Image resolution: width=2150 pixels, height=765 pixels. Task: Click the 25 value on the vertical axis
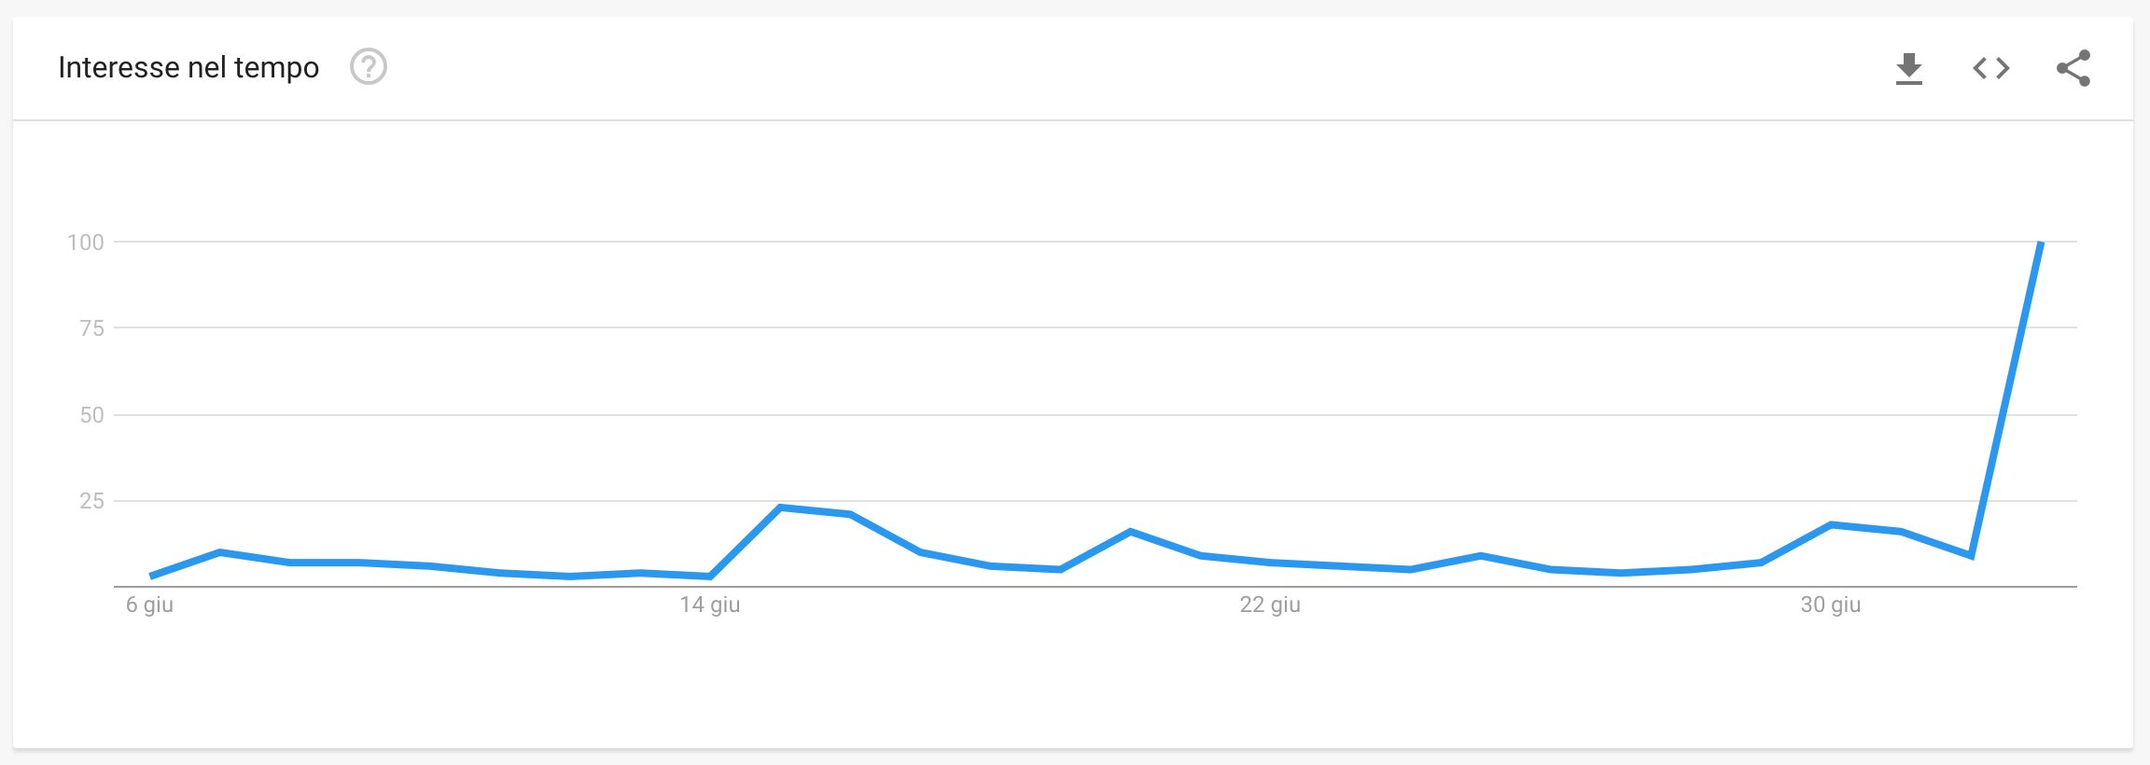pyautogui.click(x=92, y=501)
